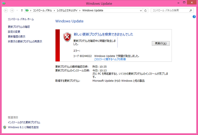Click the 新しい更新プログラムを検索できませんでした heading
The image size is (198, 135).
103,34
